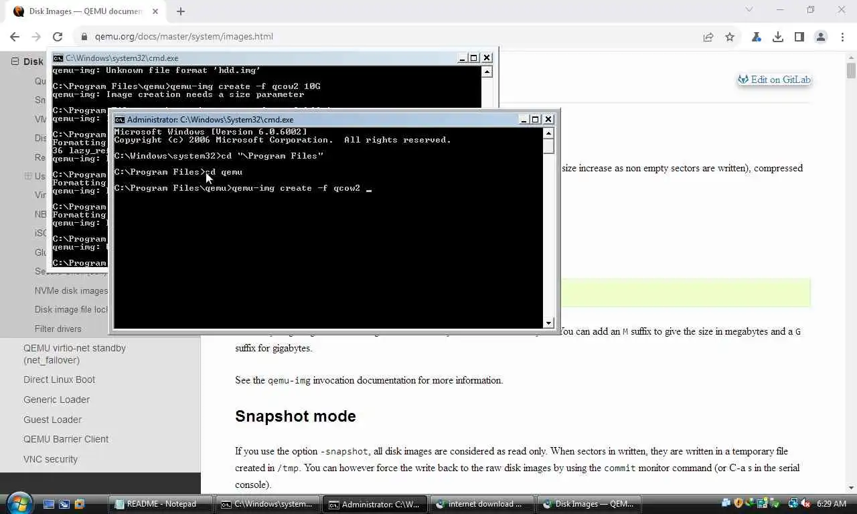Switch to Disk Images — QEM... taskbar button
Image resolution: width=857 pixels, height=514 pixels.
589,504
